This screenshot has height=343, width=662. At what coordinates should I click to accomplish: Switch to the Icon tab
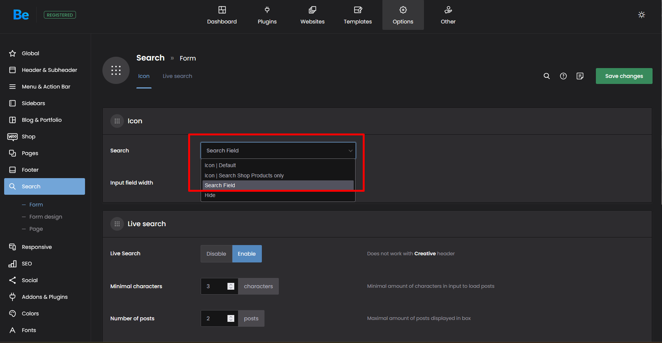(144, 76)
